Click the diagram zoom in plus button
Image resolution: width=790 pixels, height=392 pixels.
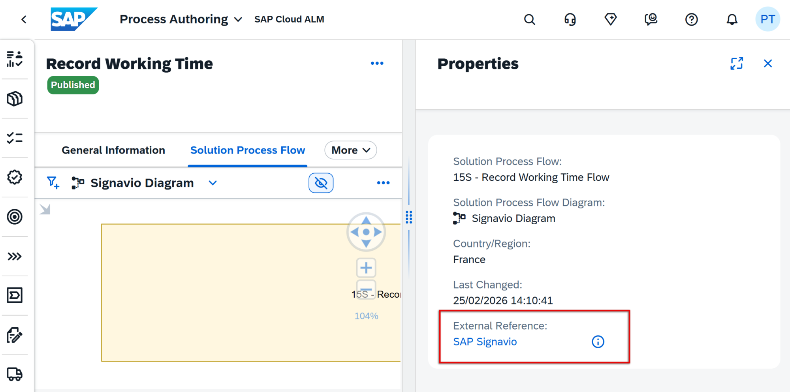coord(366,268)
